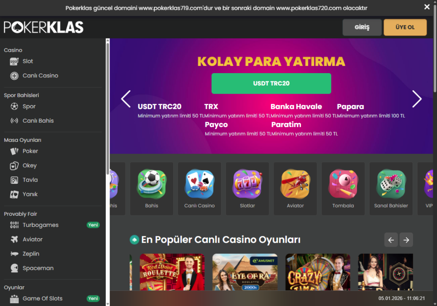Click the ÜYE OL signup button
Screen dimensions: 437x306
[x=405, y=27]
